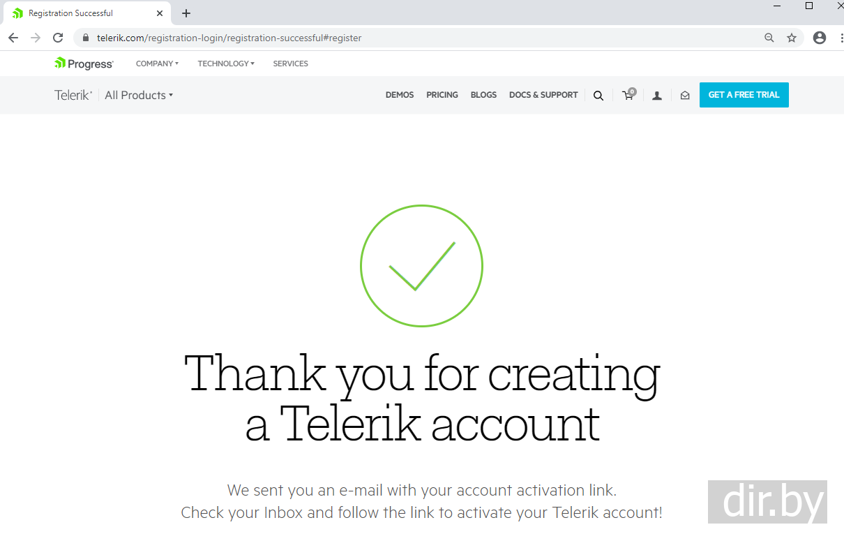Open the shopping cart icon

(x=628, y=95)
